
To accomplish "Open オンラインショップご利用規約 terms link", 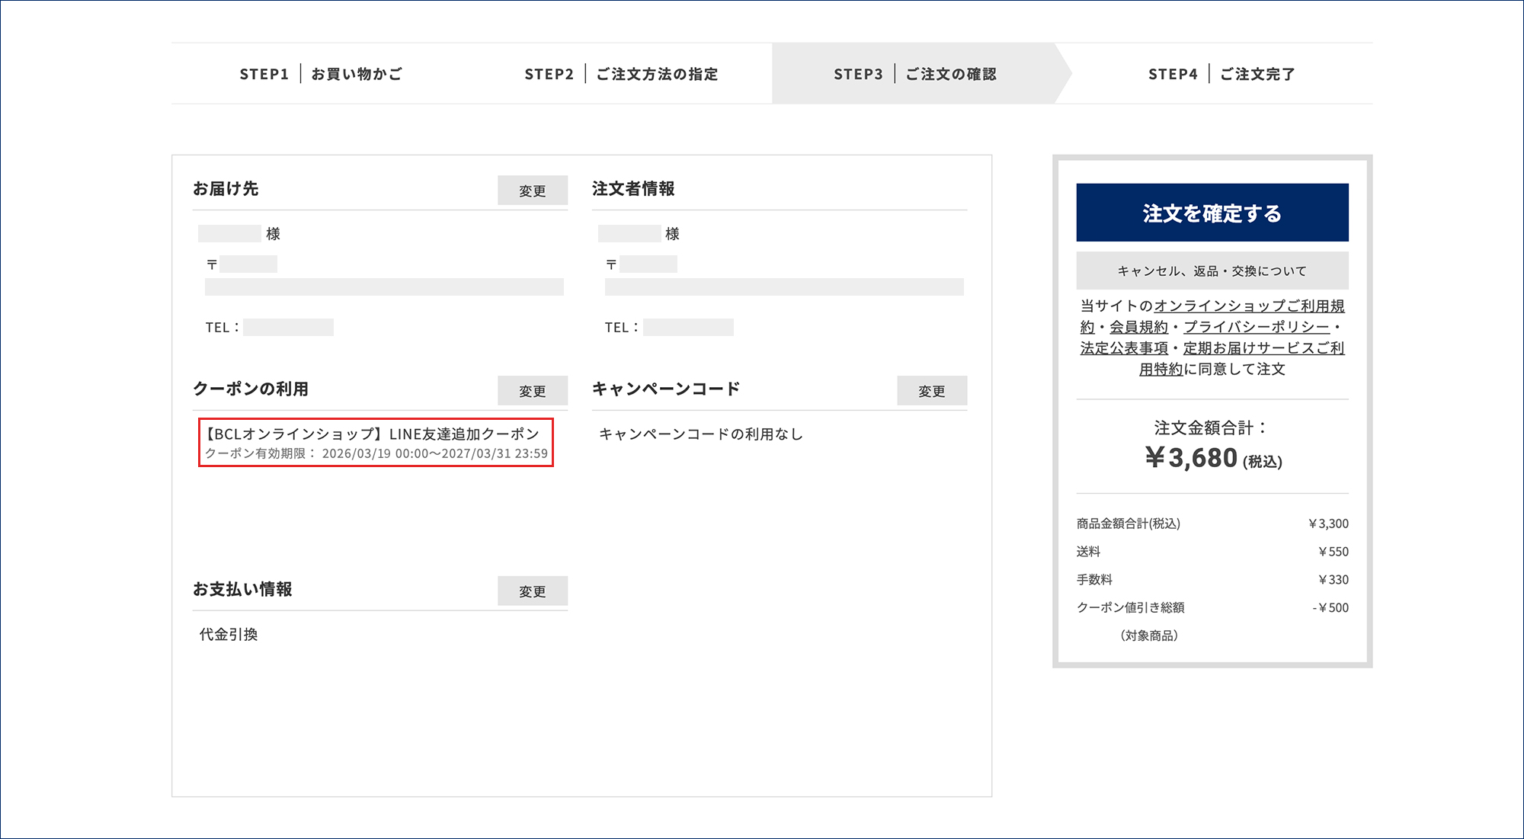I will 1248,306.
